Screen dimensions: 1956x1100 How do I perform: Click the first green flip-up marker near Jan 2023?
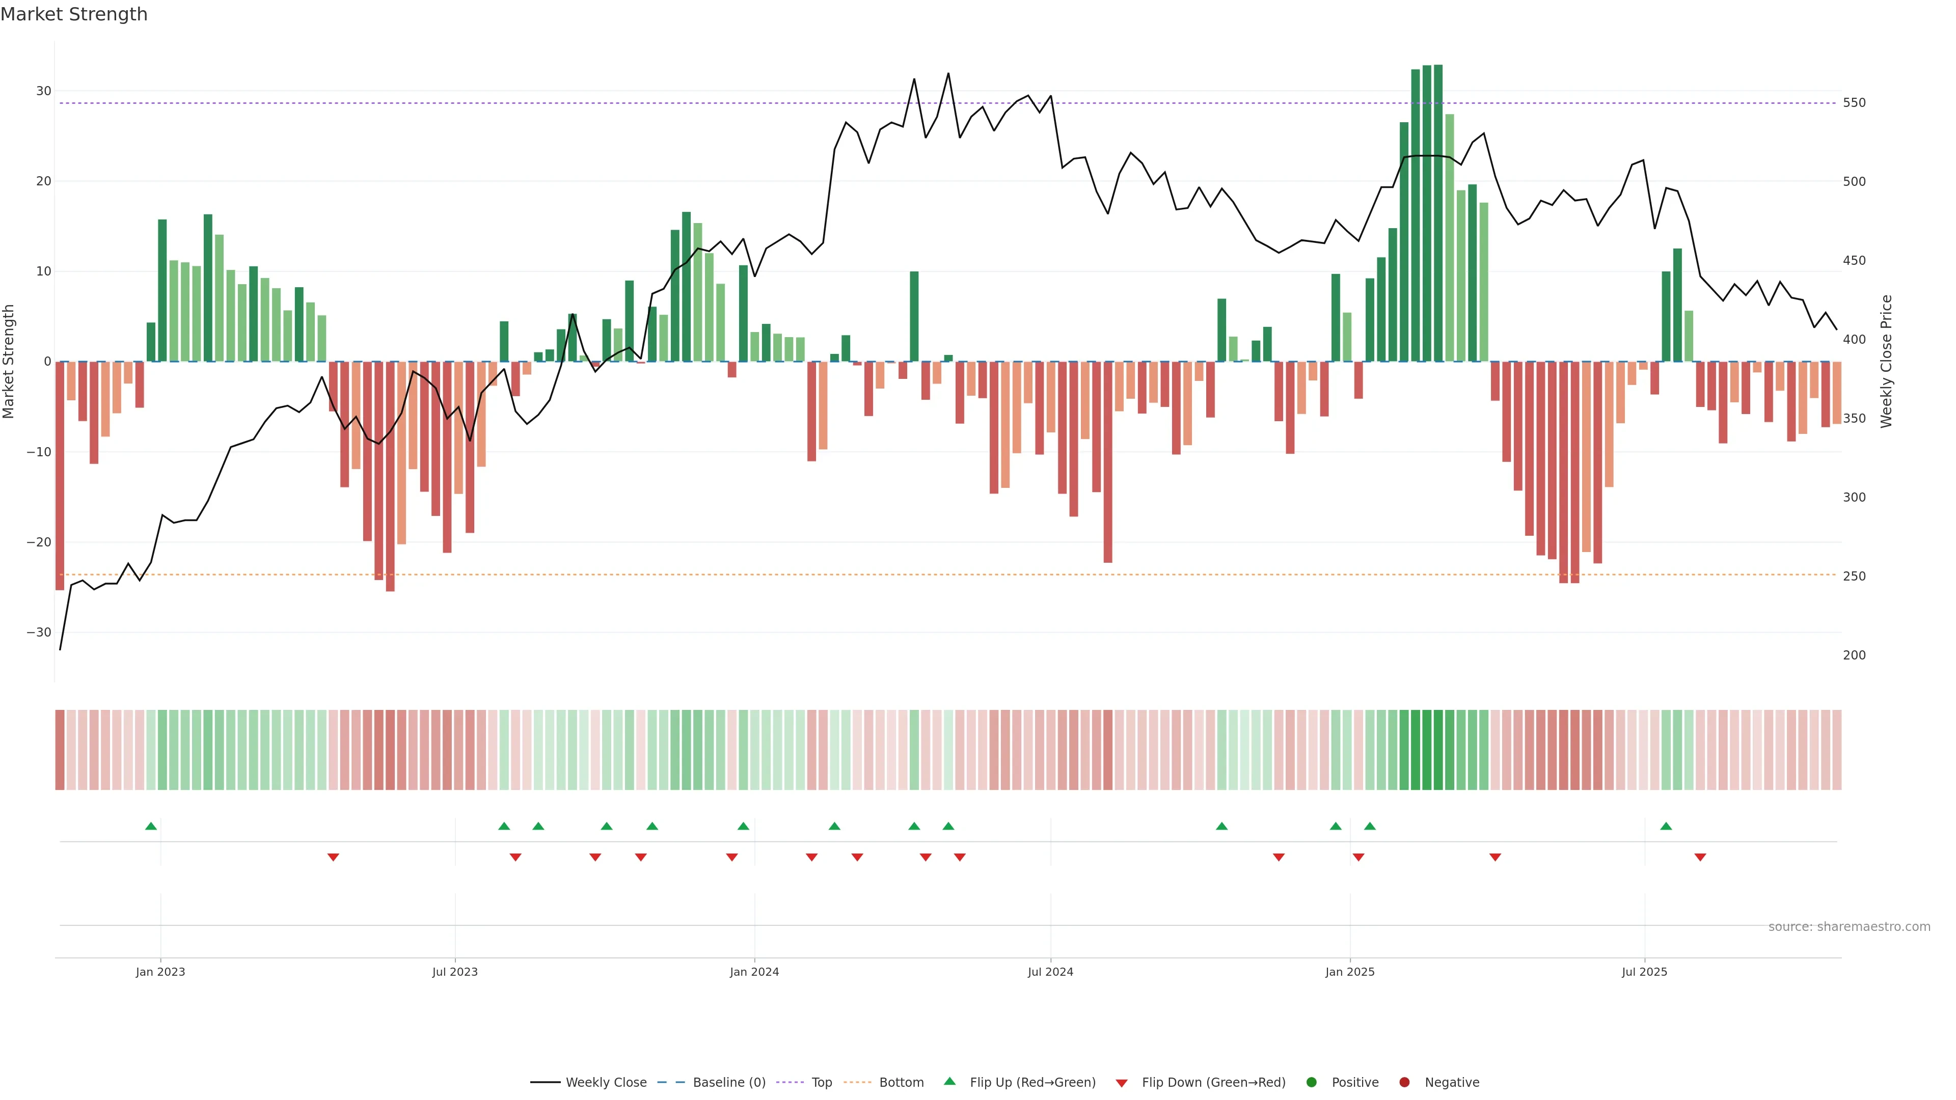click(151, 826)
